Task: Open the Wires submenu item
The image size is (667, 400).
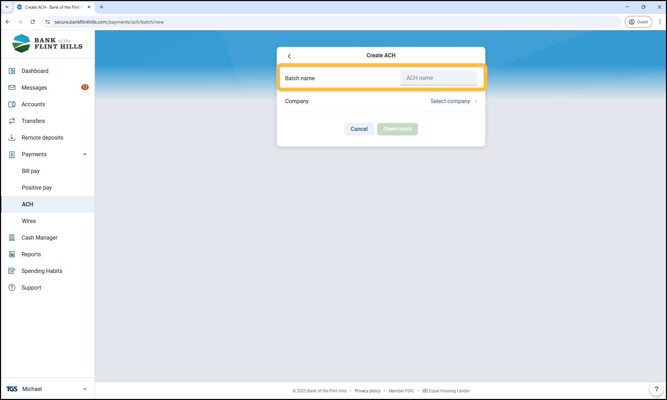Action: (29, 221)
